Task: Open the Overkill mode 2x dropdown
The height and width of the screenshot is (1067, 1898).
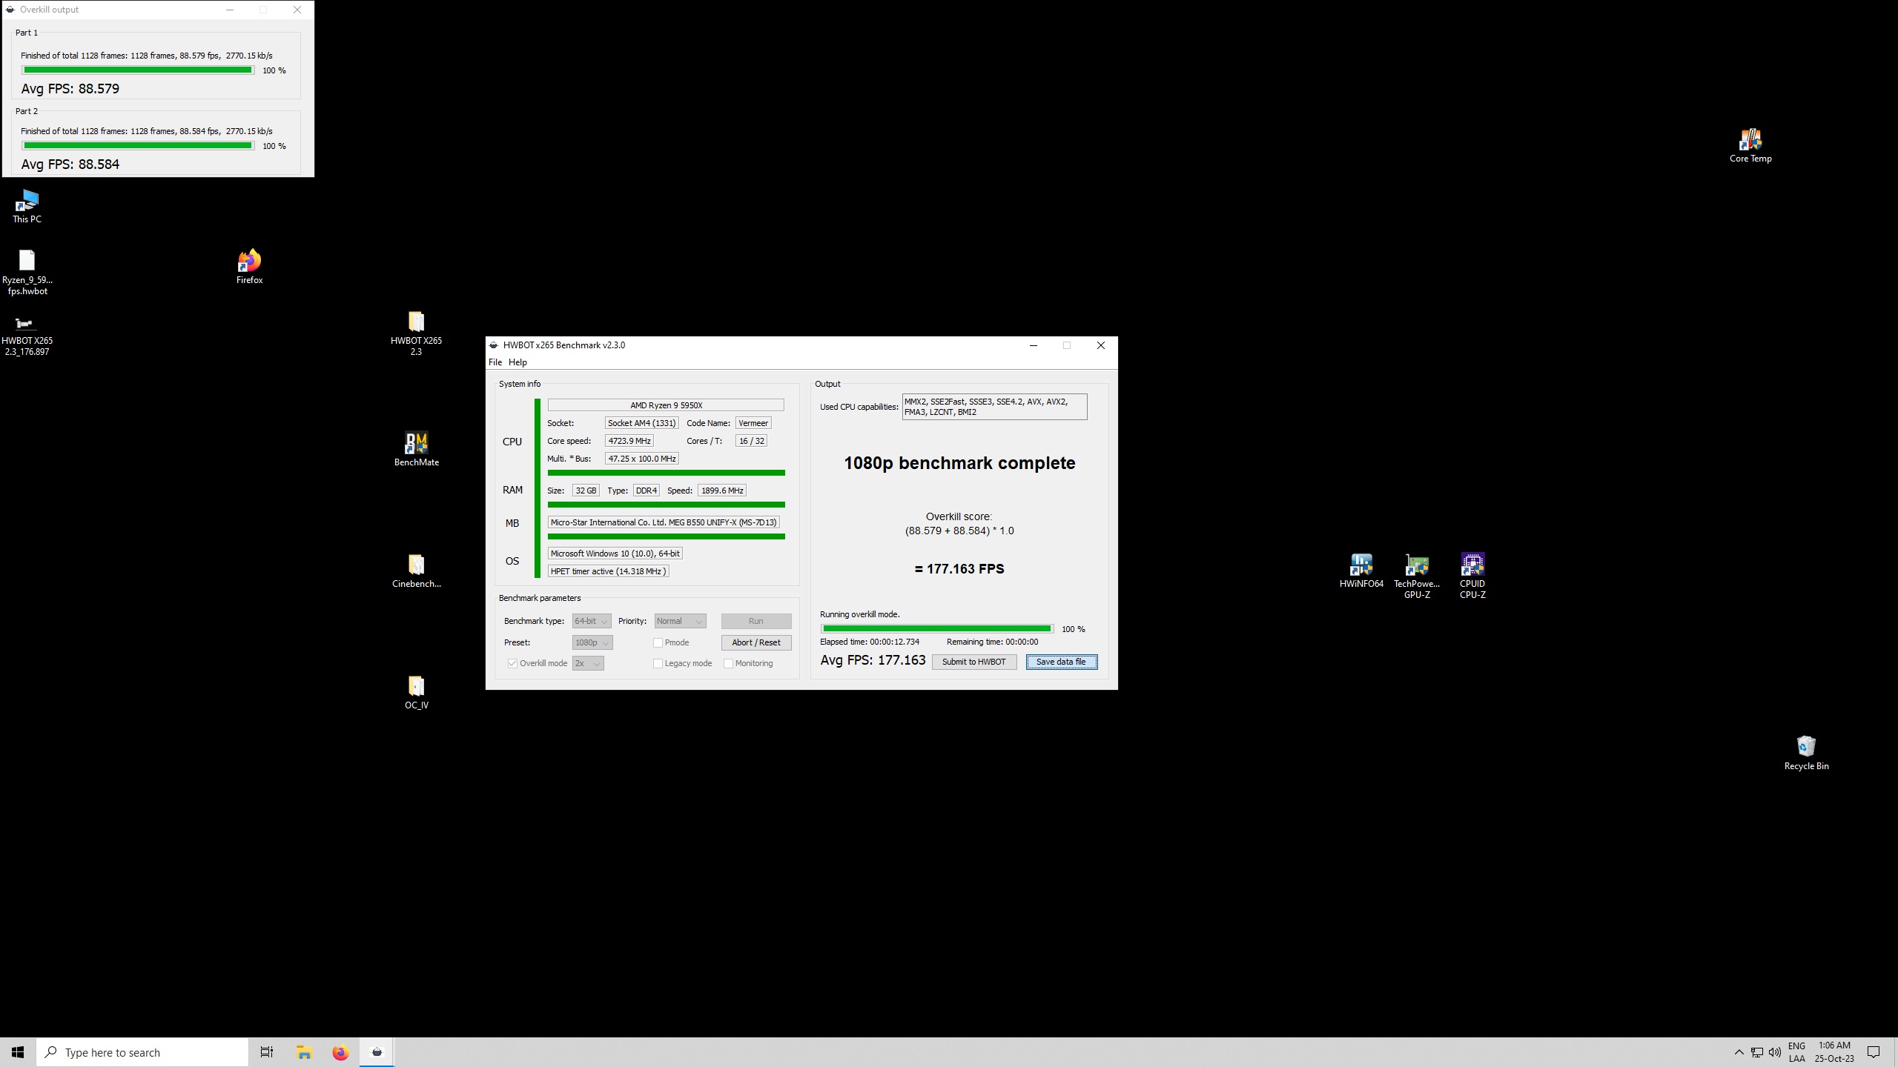Action: pos(588,663)
